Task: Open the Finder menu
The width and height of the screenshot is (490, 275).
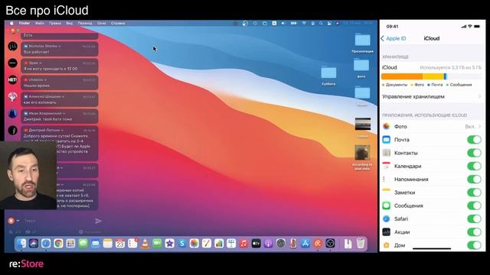Action: 24,24
